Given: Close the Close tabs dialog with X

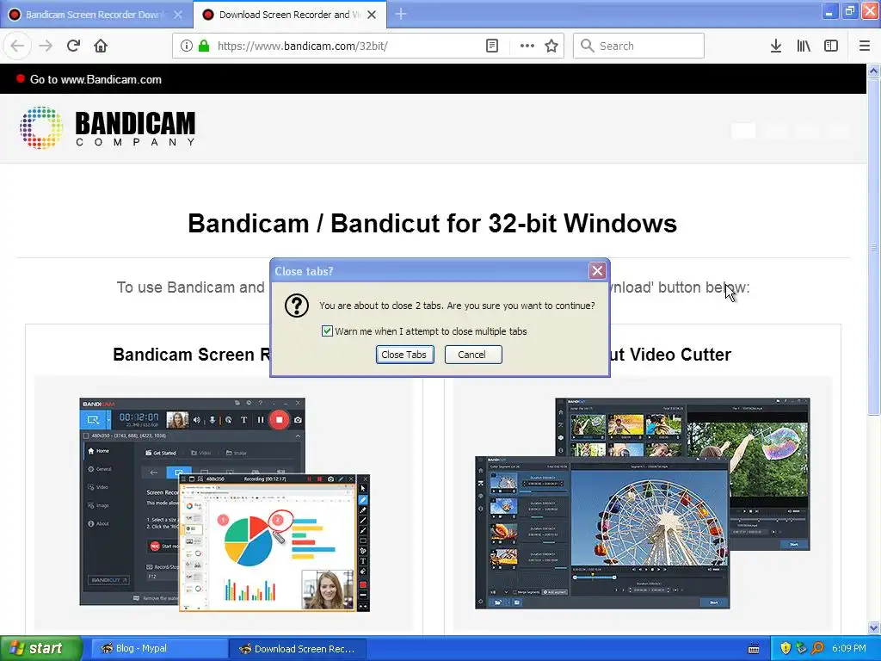Looking at the screenshot, I should coord(597,271).
